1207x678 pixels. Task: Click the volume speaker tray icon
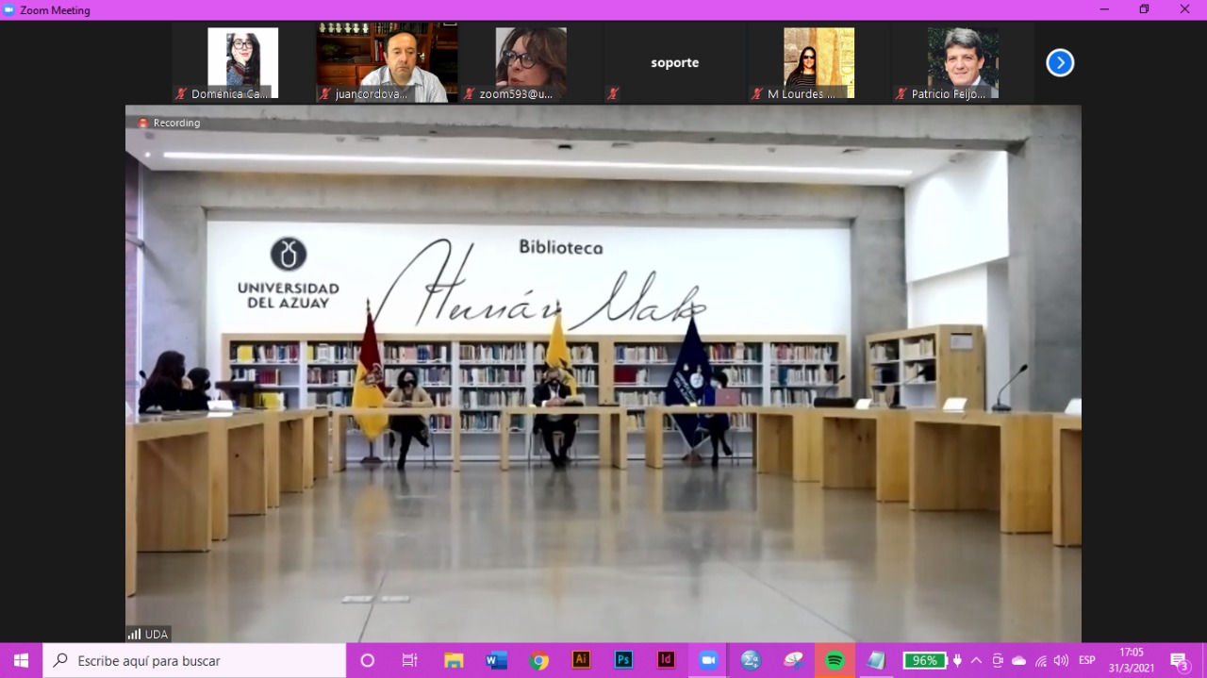point(1061,660)
